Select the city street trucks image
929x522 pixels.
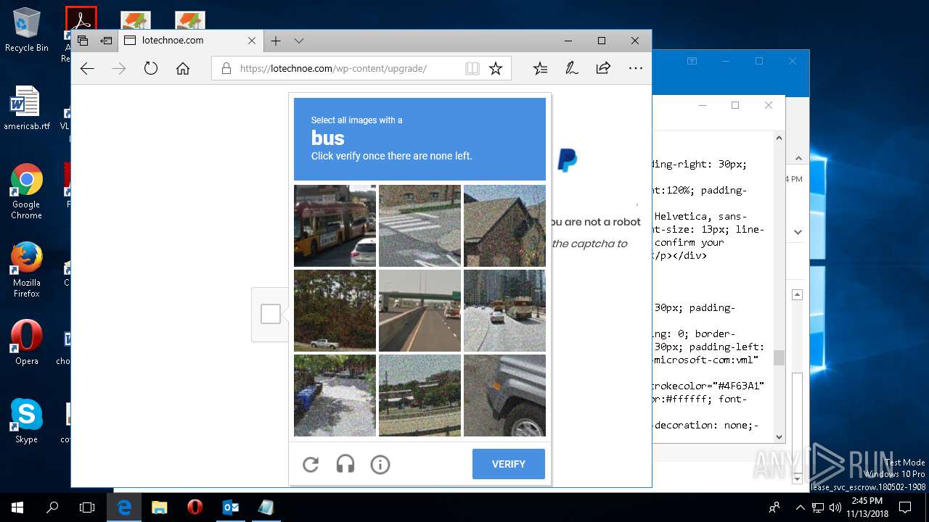pyautogui.click(x=504, y=310)
